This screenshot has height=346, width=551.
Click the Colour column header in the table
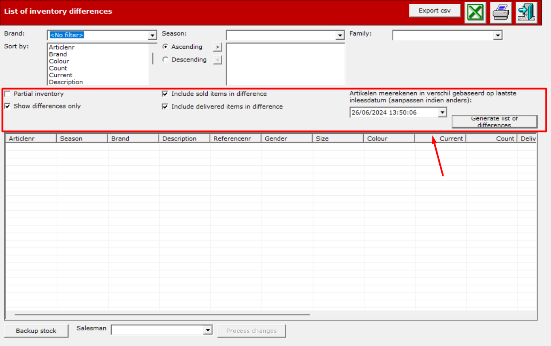tap(389, 138)
